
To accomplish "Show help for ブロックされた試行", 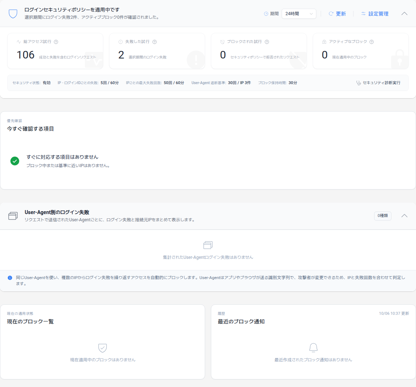I will tap(267, 42).
